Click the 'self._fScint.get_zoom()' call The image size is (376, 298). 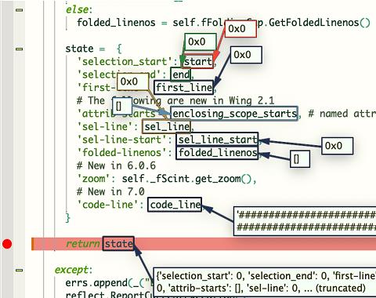(186, 179)
